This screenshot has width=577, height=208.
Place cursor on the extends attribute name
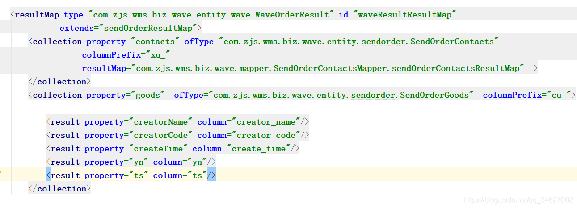(77, 28)
